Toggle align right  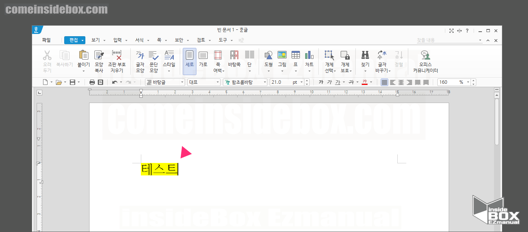(409, 82)
